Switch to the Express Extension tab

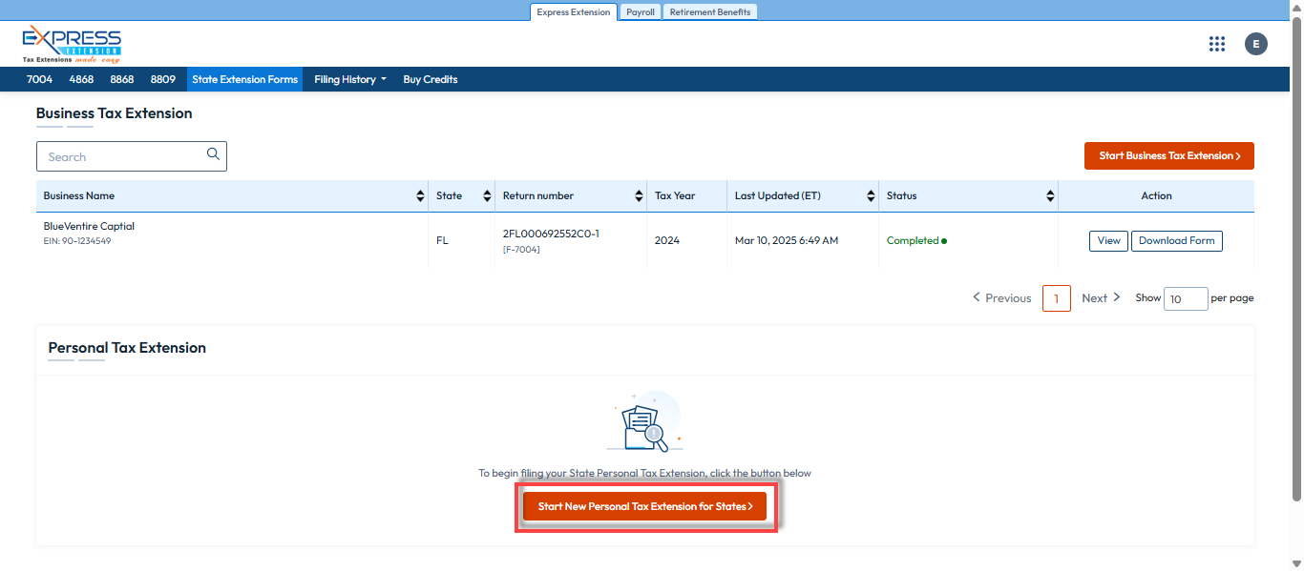573,11
